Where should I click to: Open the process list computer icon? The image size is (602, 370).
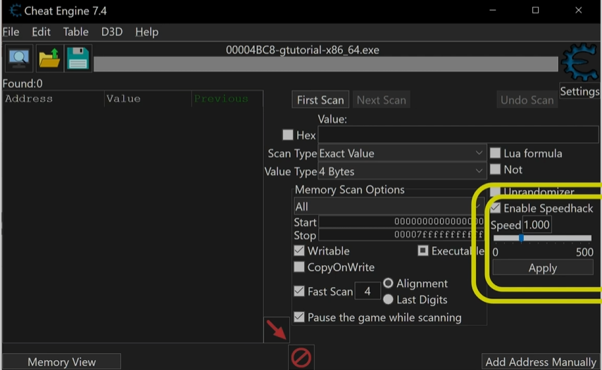pos(19,58)
